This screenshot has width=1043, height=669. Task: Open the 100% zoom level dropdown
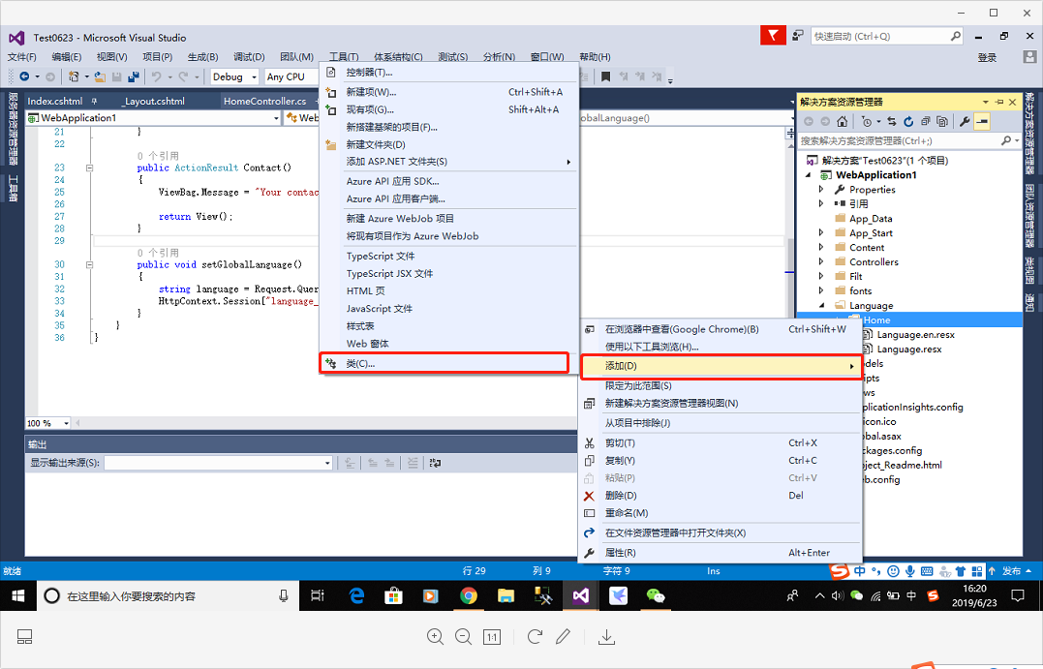pos(47,423)
